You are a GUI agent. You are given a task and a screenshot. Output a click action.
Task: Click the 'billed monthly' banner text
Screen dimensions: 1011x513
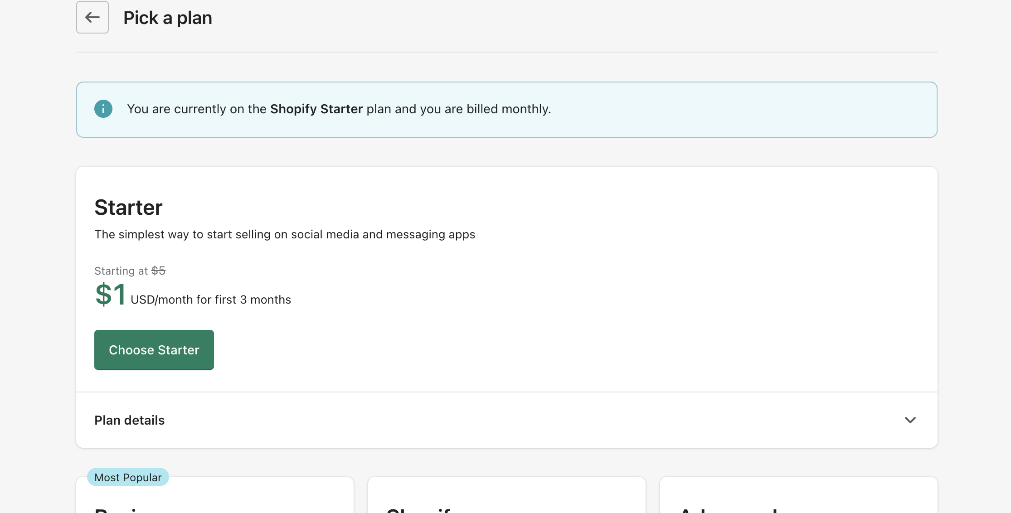[508, 109]
